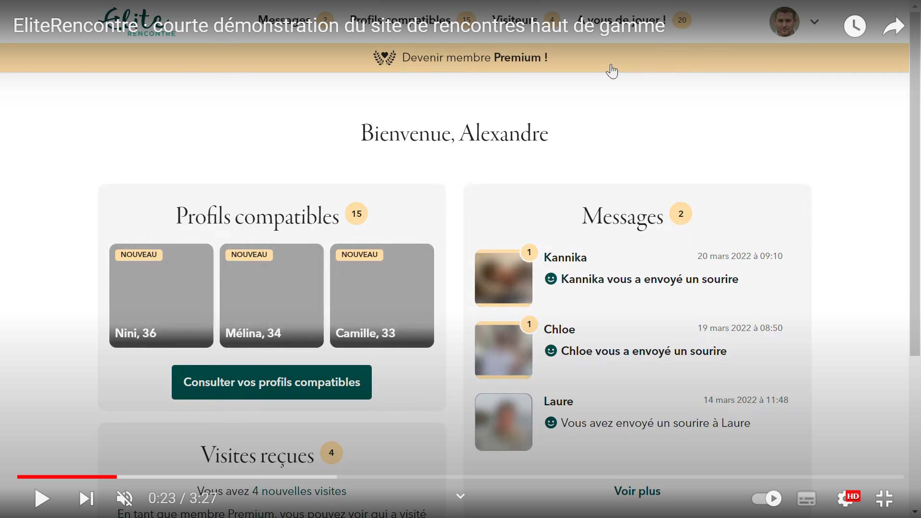Open the video title link
The image size is (921, 518).
[x=339, y=25]
